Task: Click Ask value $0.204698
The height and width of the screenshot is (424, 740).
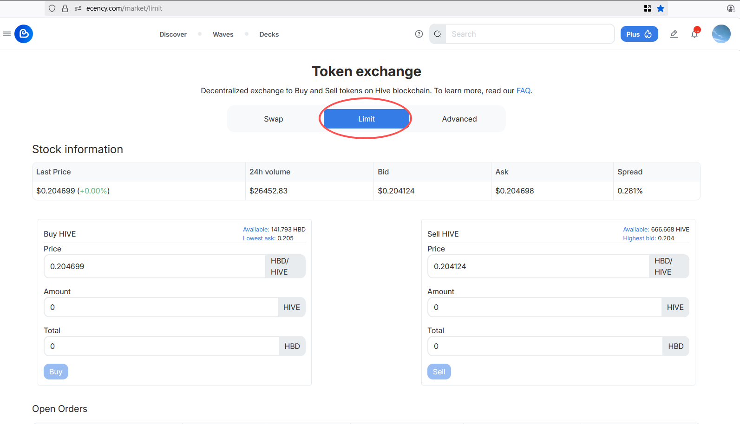Action: [515, 191]
